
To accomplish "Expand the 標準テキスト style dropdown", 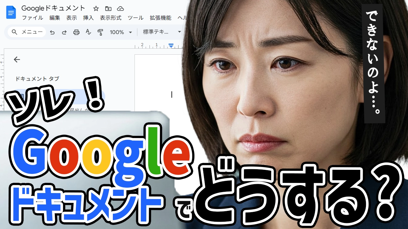I will pos(162,32).
